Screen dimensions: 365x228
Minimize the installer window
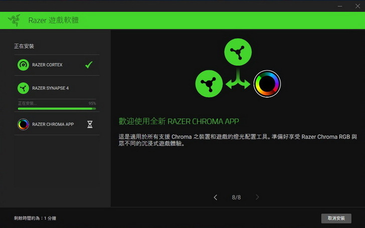click(x=340, y=6)
